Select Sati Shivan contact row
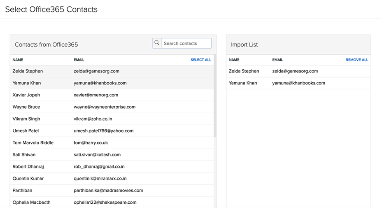 (x=111, y=155)
